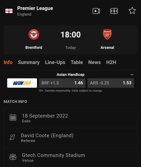
Task: Open the Table tab
Action: [x=77, y=62]
